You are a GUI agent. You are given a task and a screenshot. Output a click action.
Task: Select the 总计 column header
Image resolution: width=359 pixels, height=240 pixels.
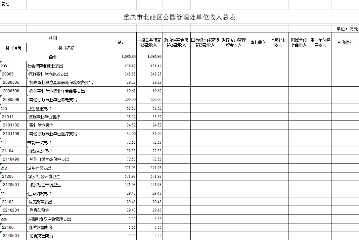pos(121,42)
